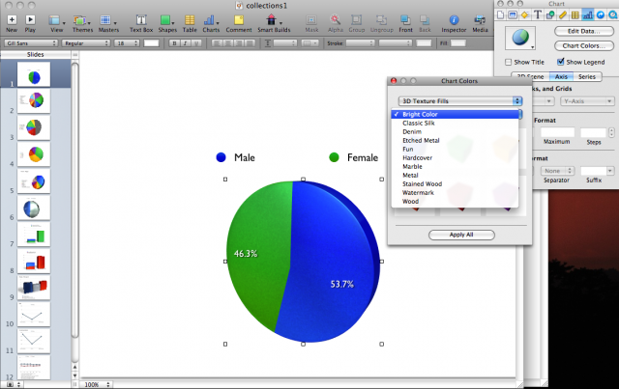Screen dimensions: 619x389
Task: Click the Edit Data button
Action: pyautogui.click(x=584, y=31)
